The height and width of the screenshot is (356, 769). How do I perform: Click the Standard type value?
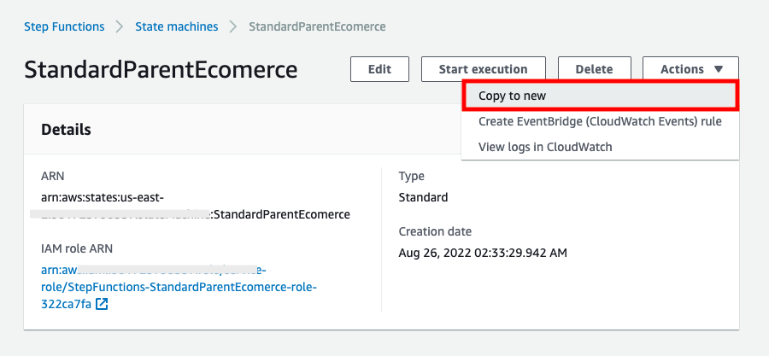pos(423,198)
